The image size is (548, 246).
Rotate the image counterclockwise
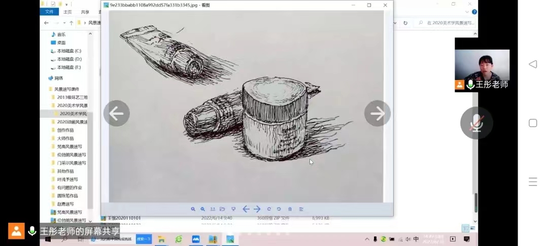click(279, 209)
